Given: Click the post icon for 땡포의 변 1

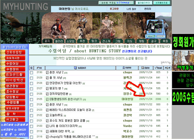Looking at the screenshot, I should (x=47, y=89).
